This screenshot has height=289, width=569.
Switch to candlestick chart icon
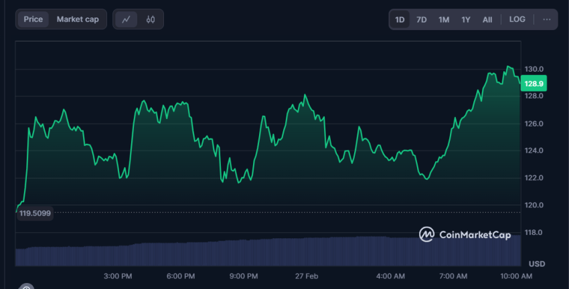[151, 19]
